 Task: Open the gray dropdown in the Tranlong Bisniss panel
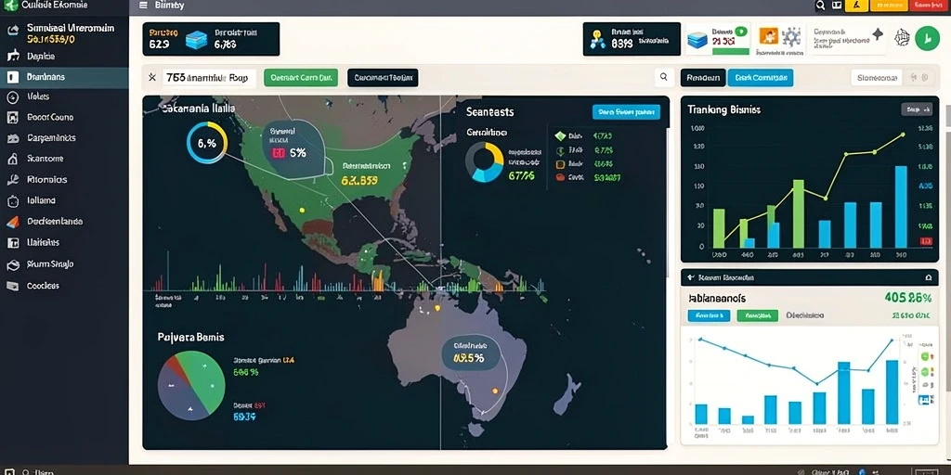coord(917,109)
